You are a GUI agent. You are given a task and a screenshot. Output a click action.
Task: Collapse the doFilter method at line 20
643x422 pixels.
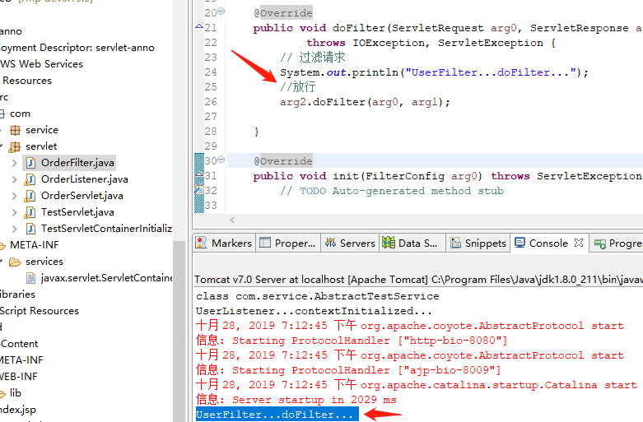pyautogui.click(x=221, y=12)
